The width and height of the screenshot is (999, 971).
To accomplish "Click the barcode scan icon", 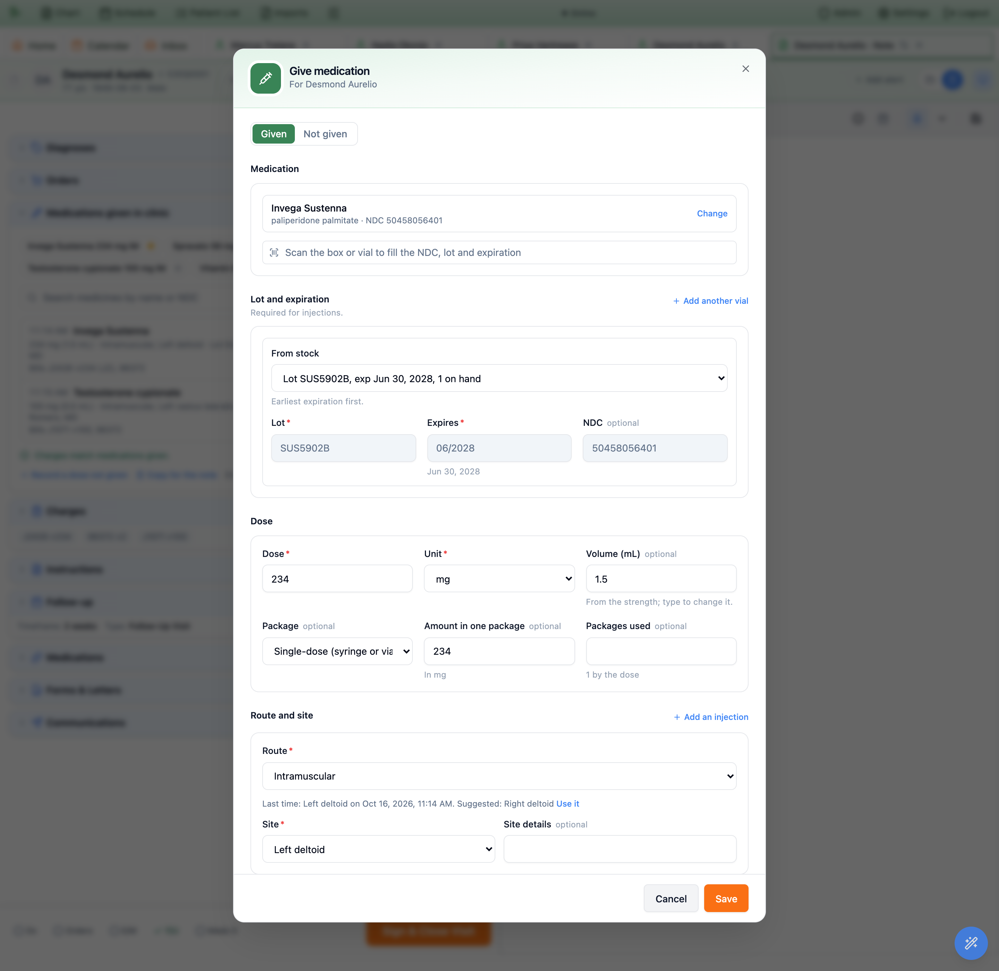I will click(274, 252).
